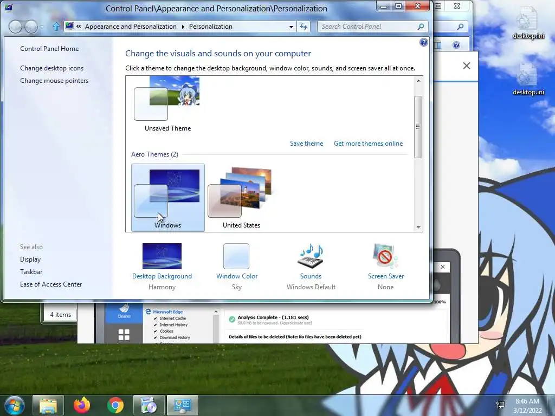The image size is (555, 416).
Task: Click 'Save theme' link
Action: tap(307, 143)
